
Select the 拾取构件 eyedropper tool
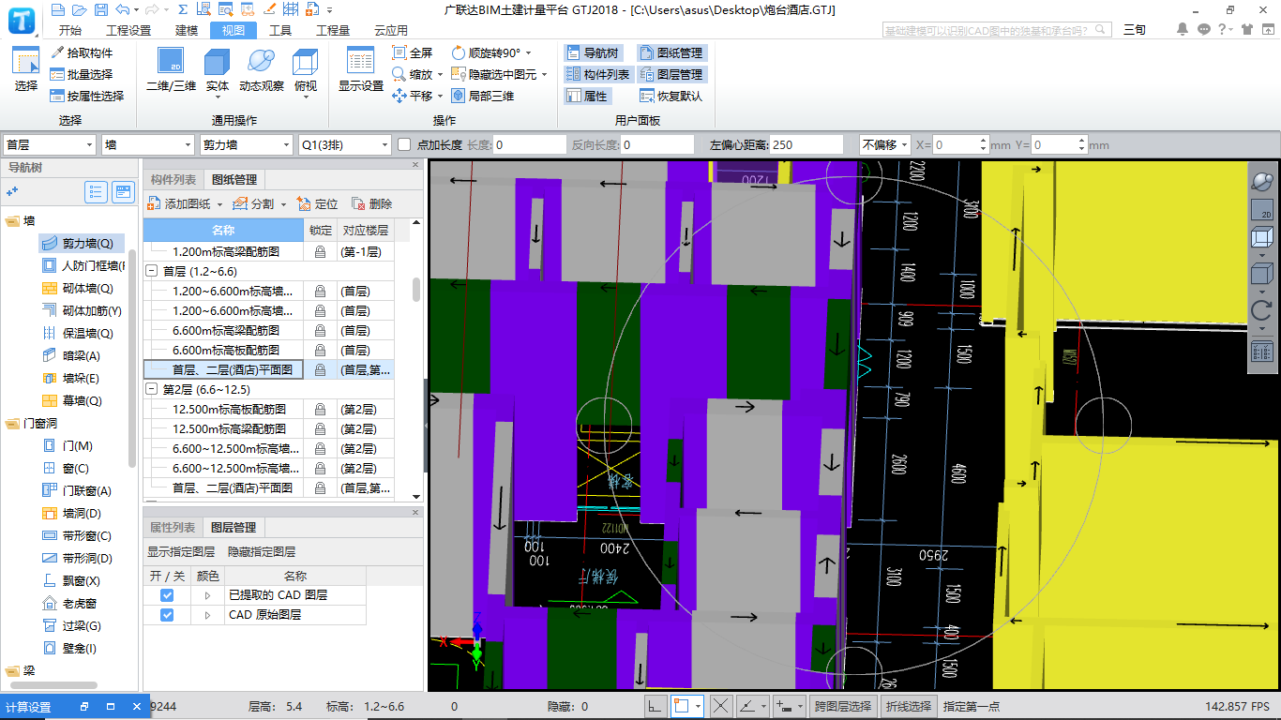coord(82,52)
